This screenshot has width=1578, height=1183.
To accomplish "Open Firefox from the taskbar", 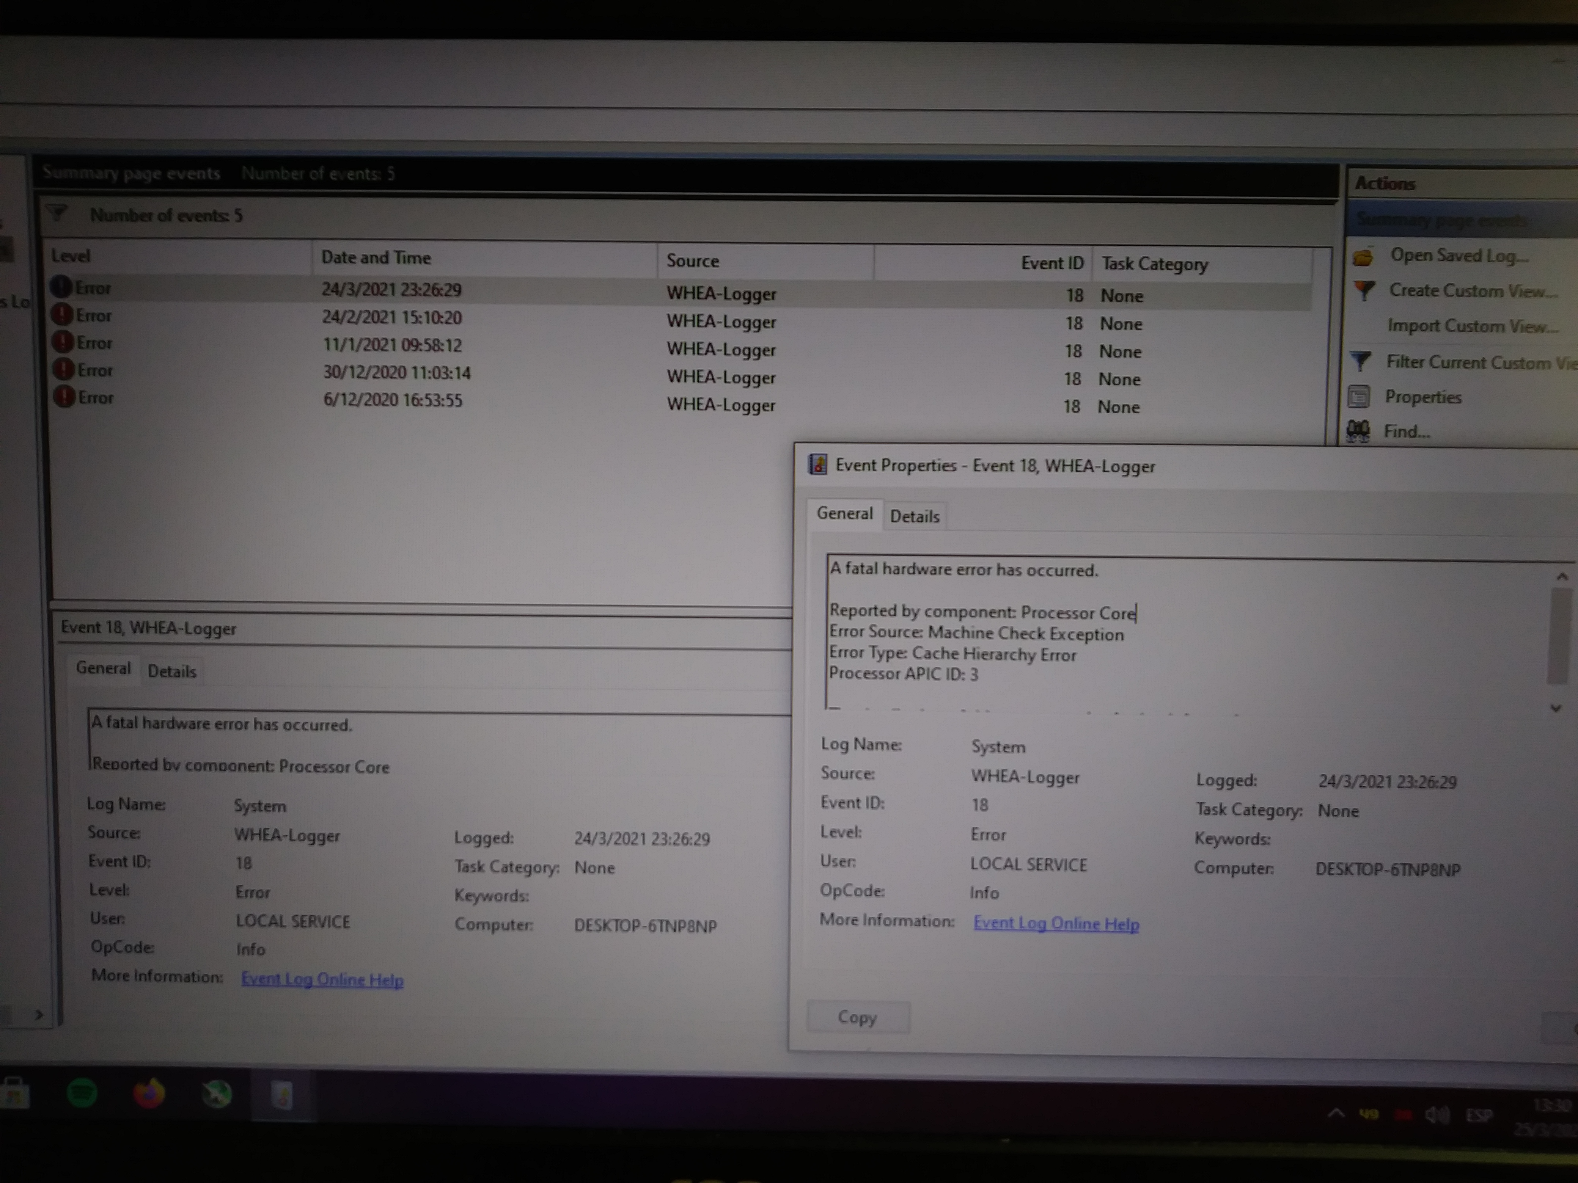I will click(149, 1093).
